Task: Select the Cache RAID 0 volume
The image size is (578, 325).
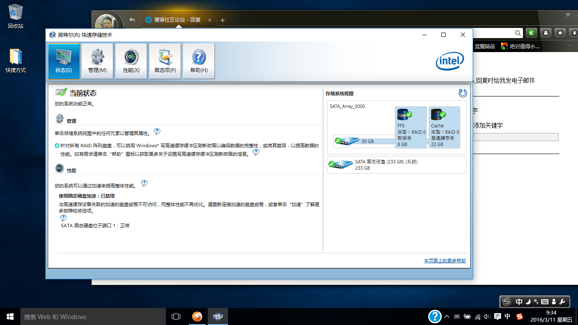Action: [444, 127]
